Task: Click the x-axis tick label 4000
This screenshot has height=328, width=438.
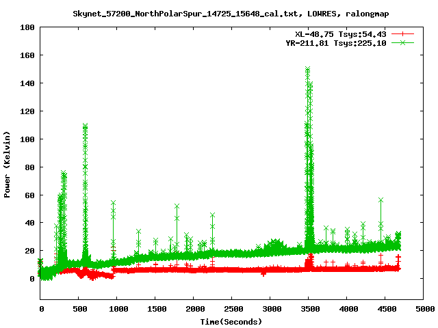Action: [x=348, y=309]
